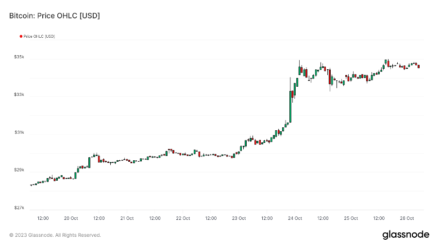Viewport: 439px width, 246px height.
Task: Select the 25 Oct x-axis date label
Action: pyautogui.click(x=351, y=218)
